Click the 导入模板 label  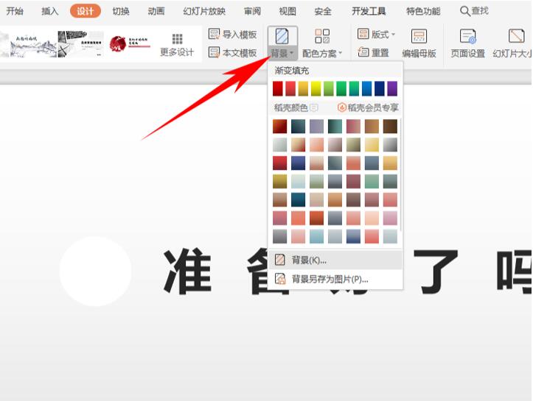click(240, 35)
